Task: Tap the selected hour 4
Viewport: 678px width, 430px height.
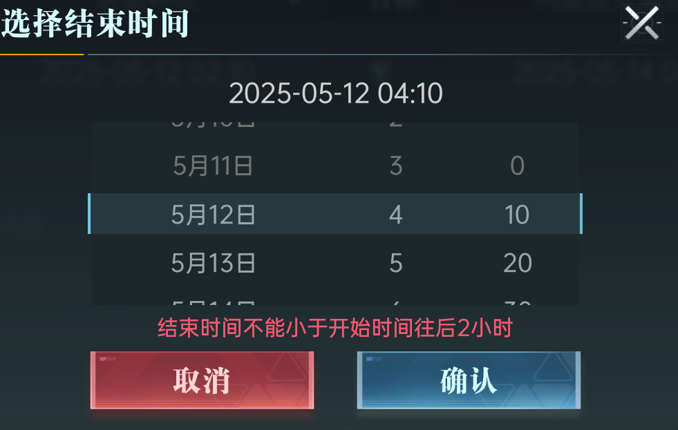Action: pos(396,215)
